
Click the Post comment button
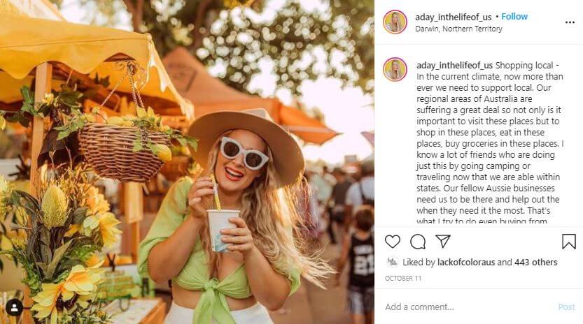pyautogui.click(x=566, y=307)
